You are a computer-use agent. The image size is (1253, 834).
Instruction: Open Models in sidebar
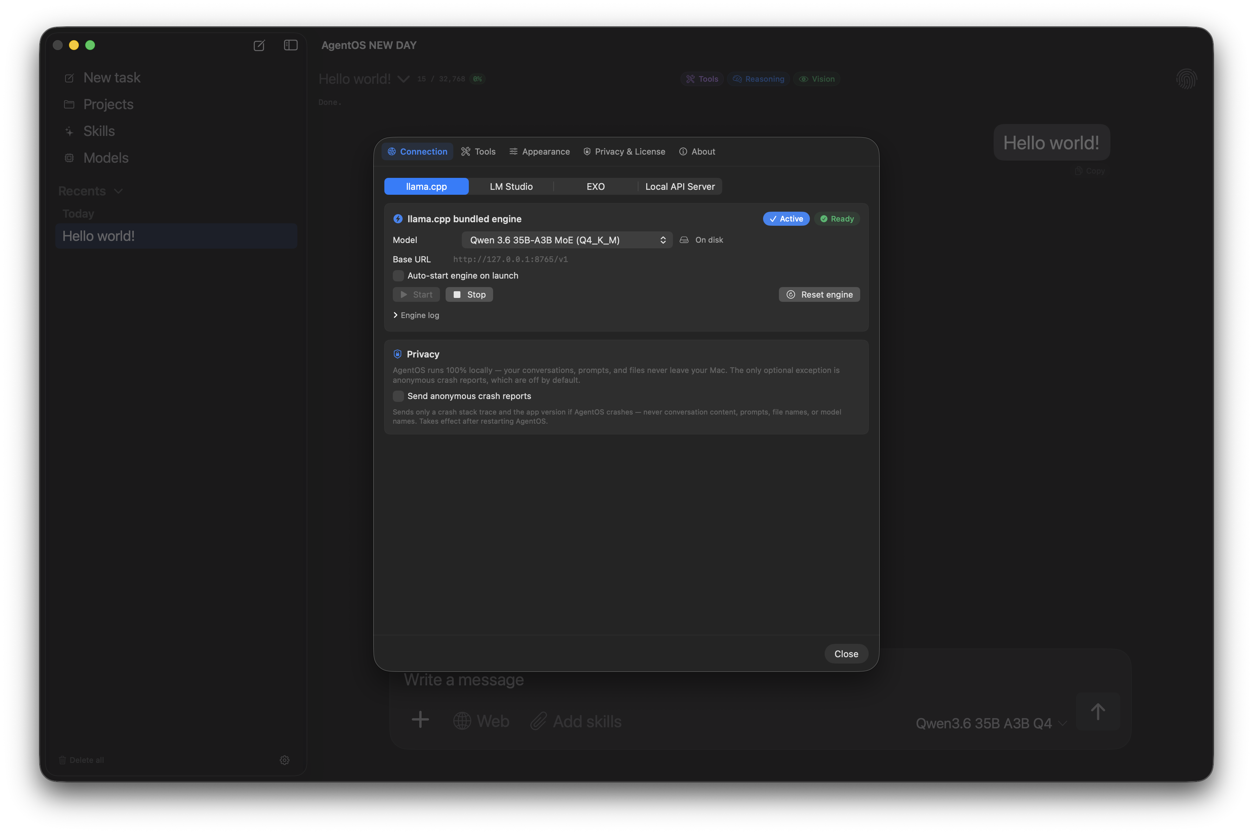tap(96, 158)
